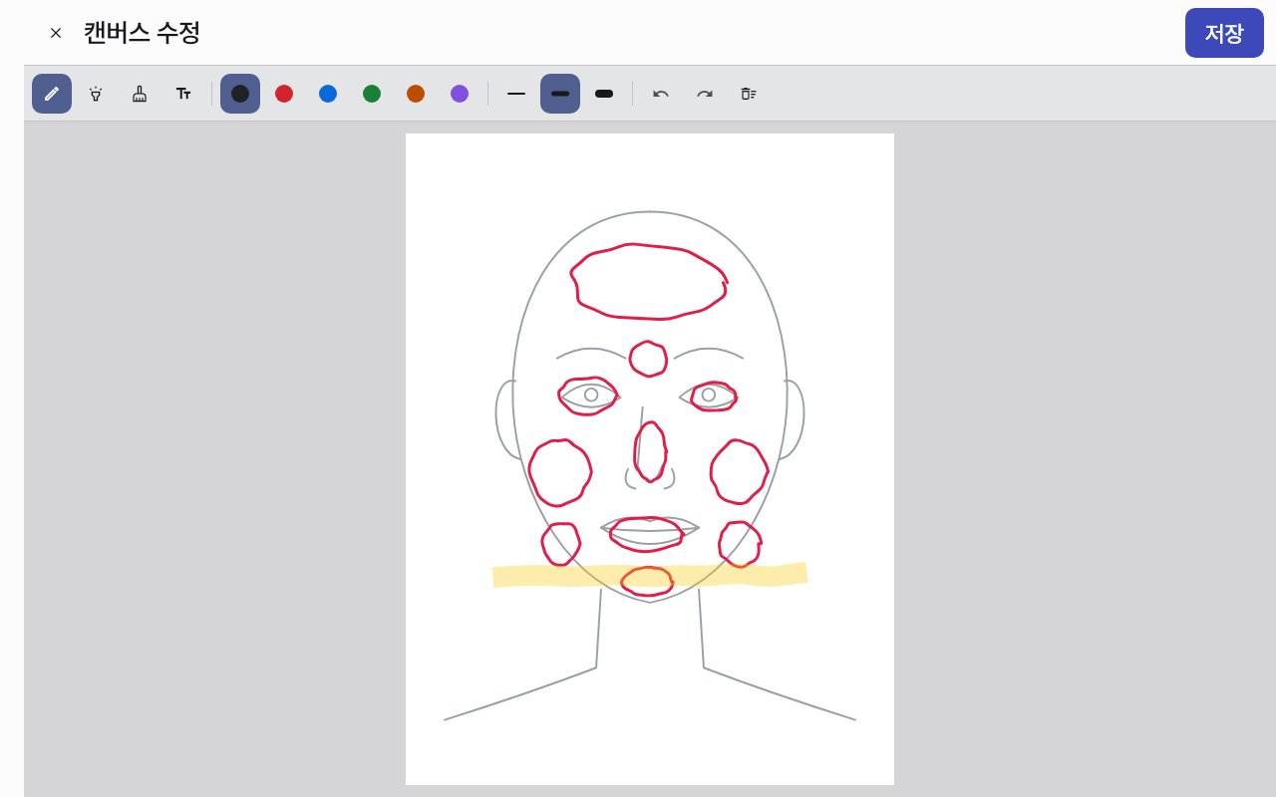Select the orange color swatch
The height and width of the screenshot is (797, 1276).
[416, 94]
